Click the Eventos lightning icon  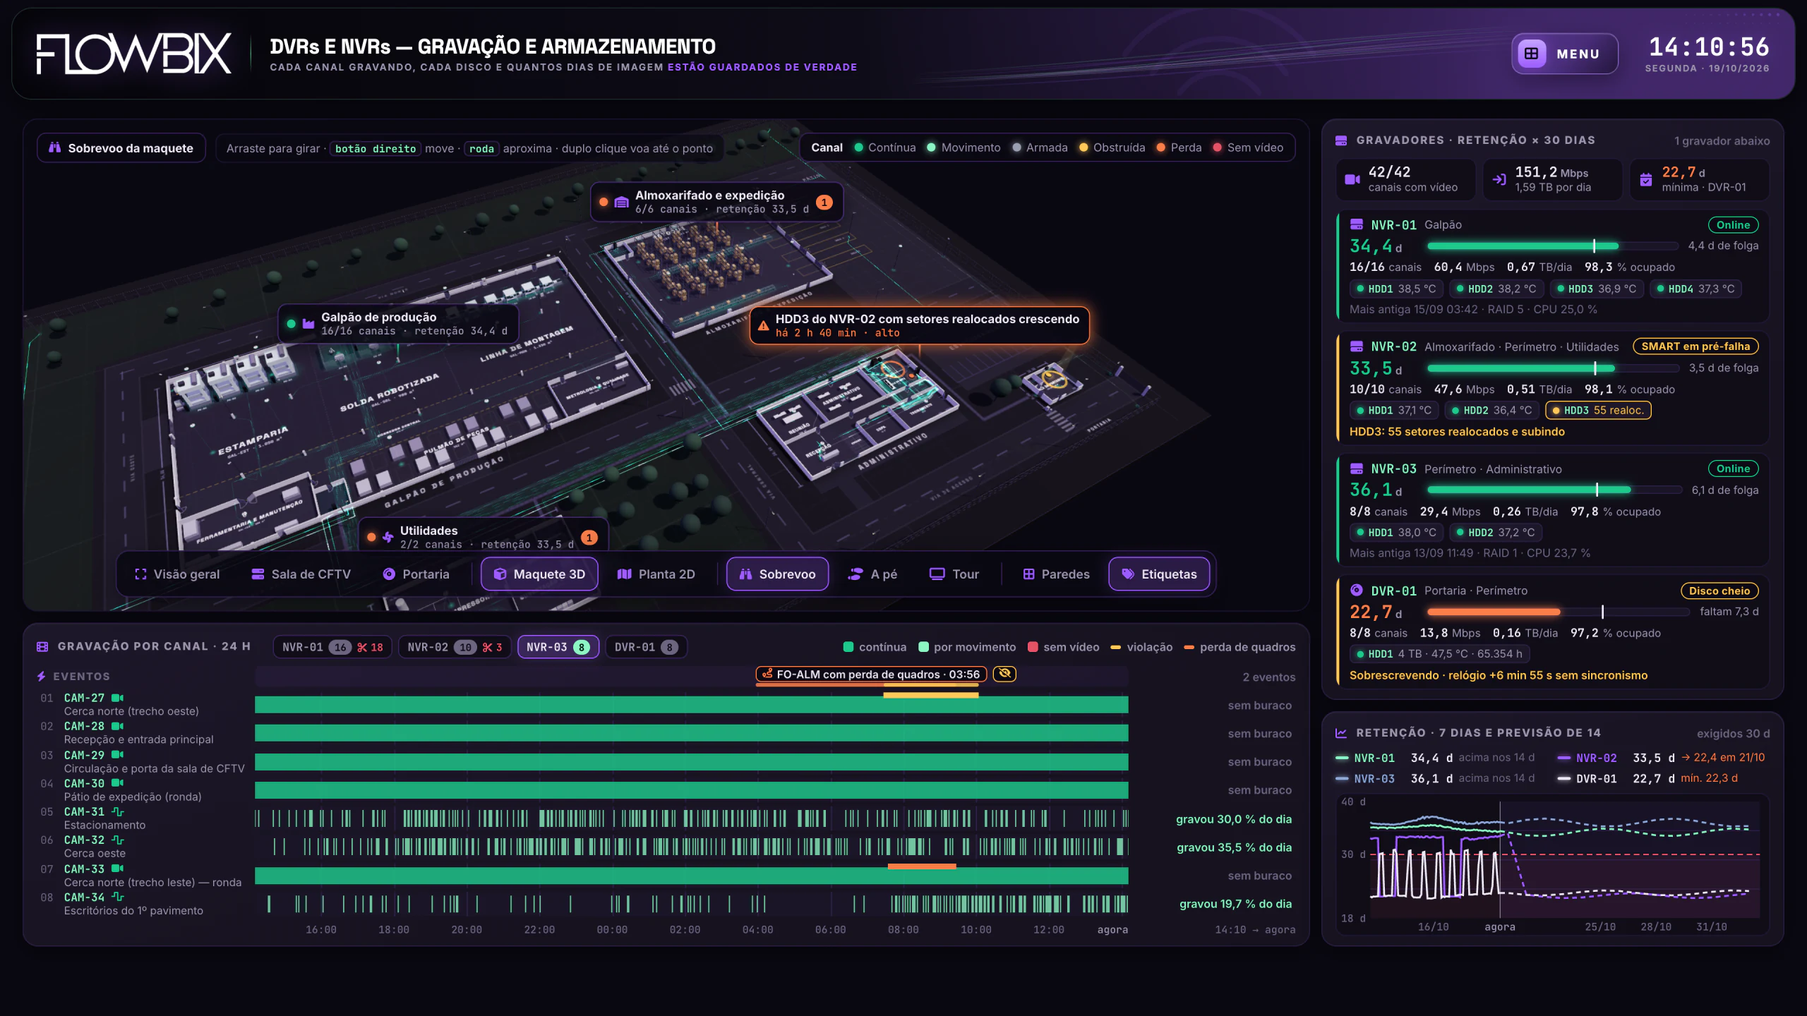[x=42, y=677]
